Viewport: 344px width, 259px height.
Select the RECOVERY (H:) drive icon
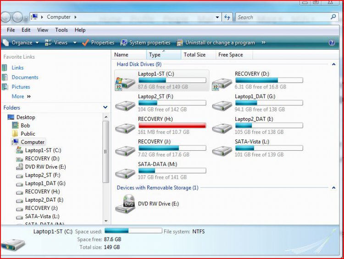(125, 128)
